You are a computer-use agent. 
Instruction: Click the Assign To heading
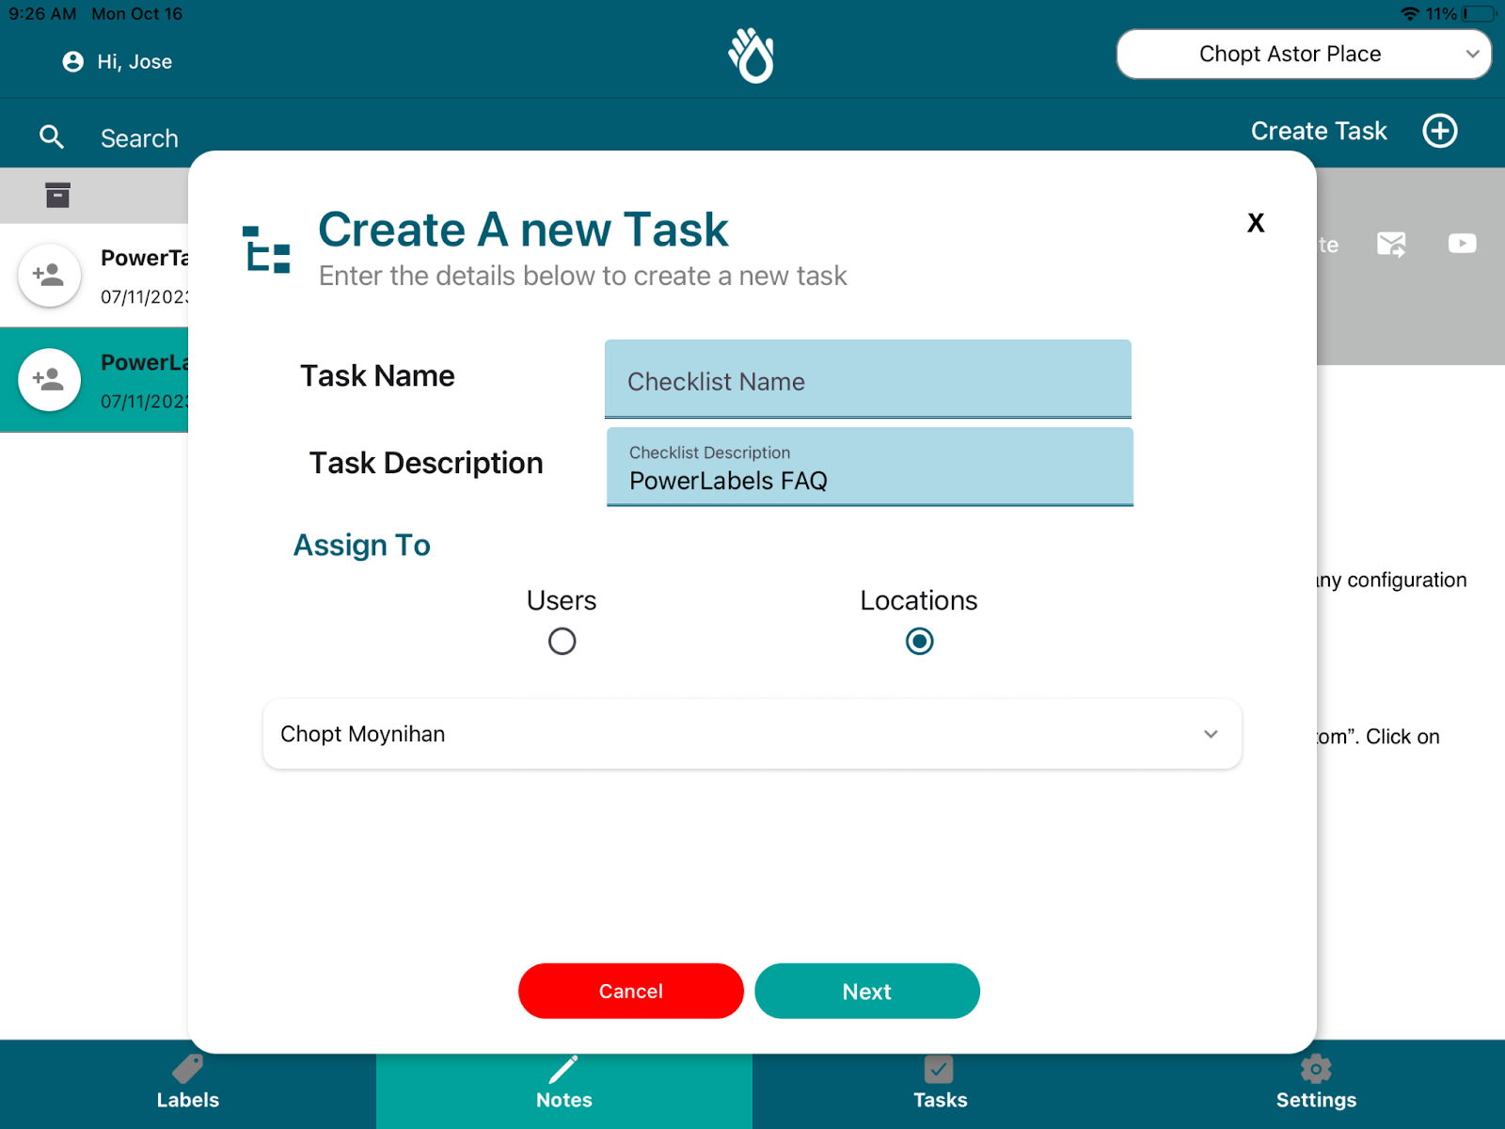[362, 546]
